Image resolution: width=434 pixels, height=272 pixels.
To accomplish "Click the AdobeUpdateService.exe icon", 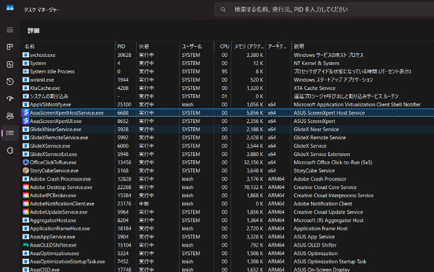I will (x=25, y=212).
